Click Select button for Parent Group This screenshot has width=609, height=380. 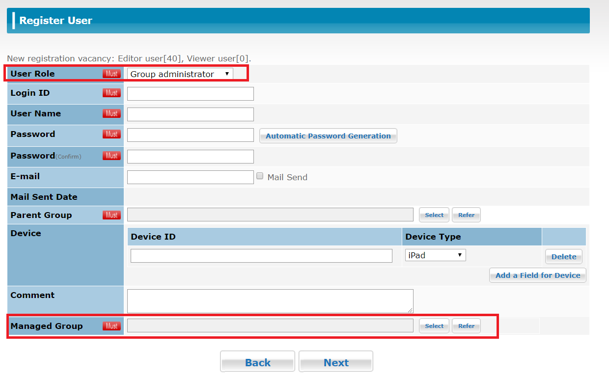pos(434,215)
